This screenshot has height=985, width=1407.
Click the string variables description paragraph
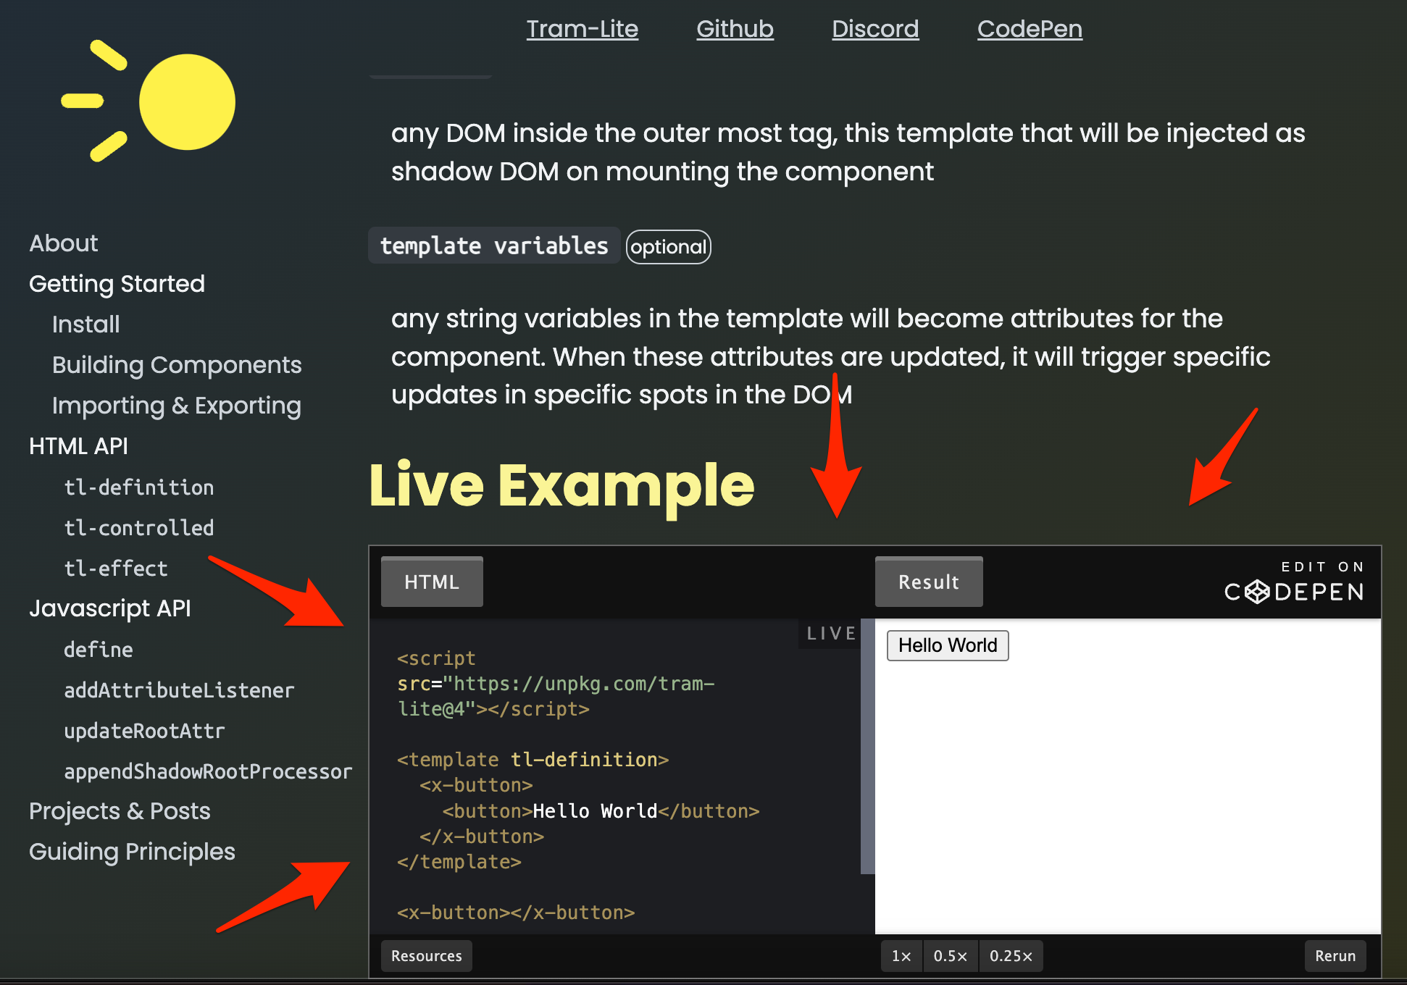click(830, 356)
